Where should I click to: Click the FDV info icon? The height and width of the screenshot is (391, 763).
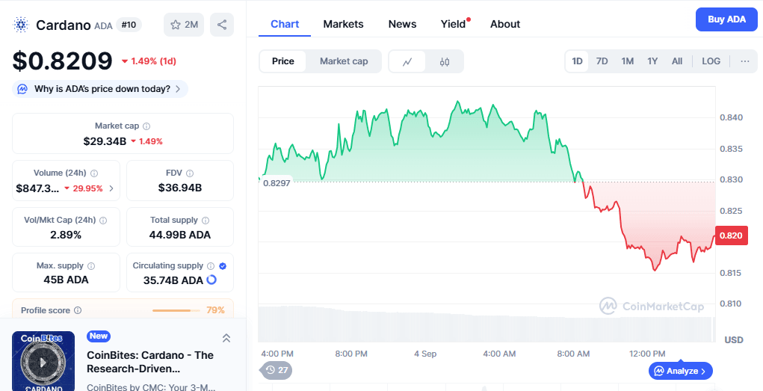(x=190, y=173)
